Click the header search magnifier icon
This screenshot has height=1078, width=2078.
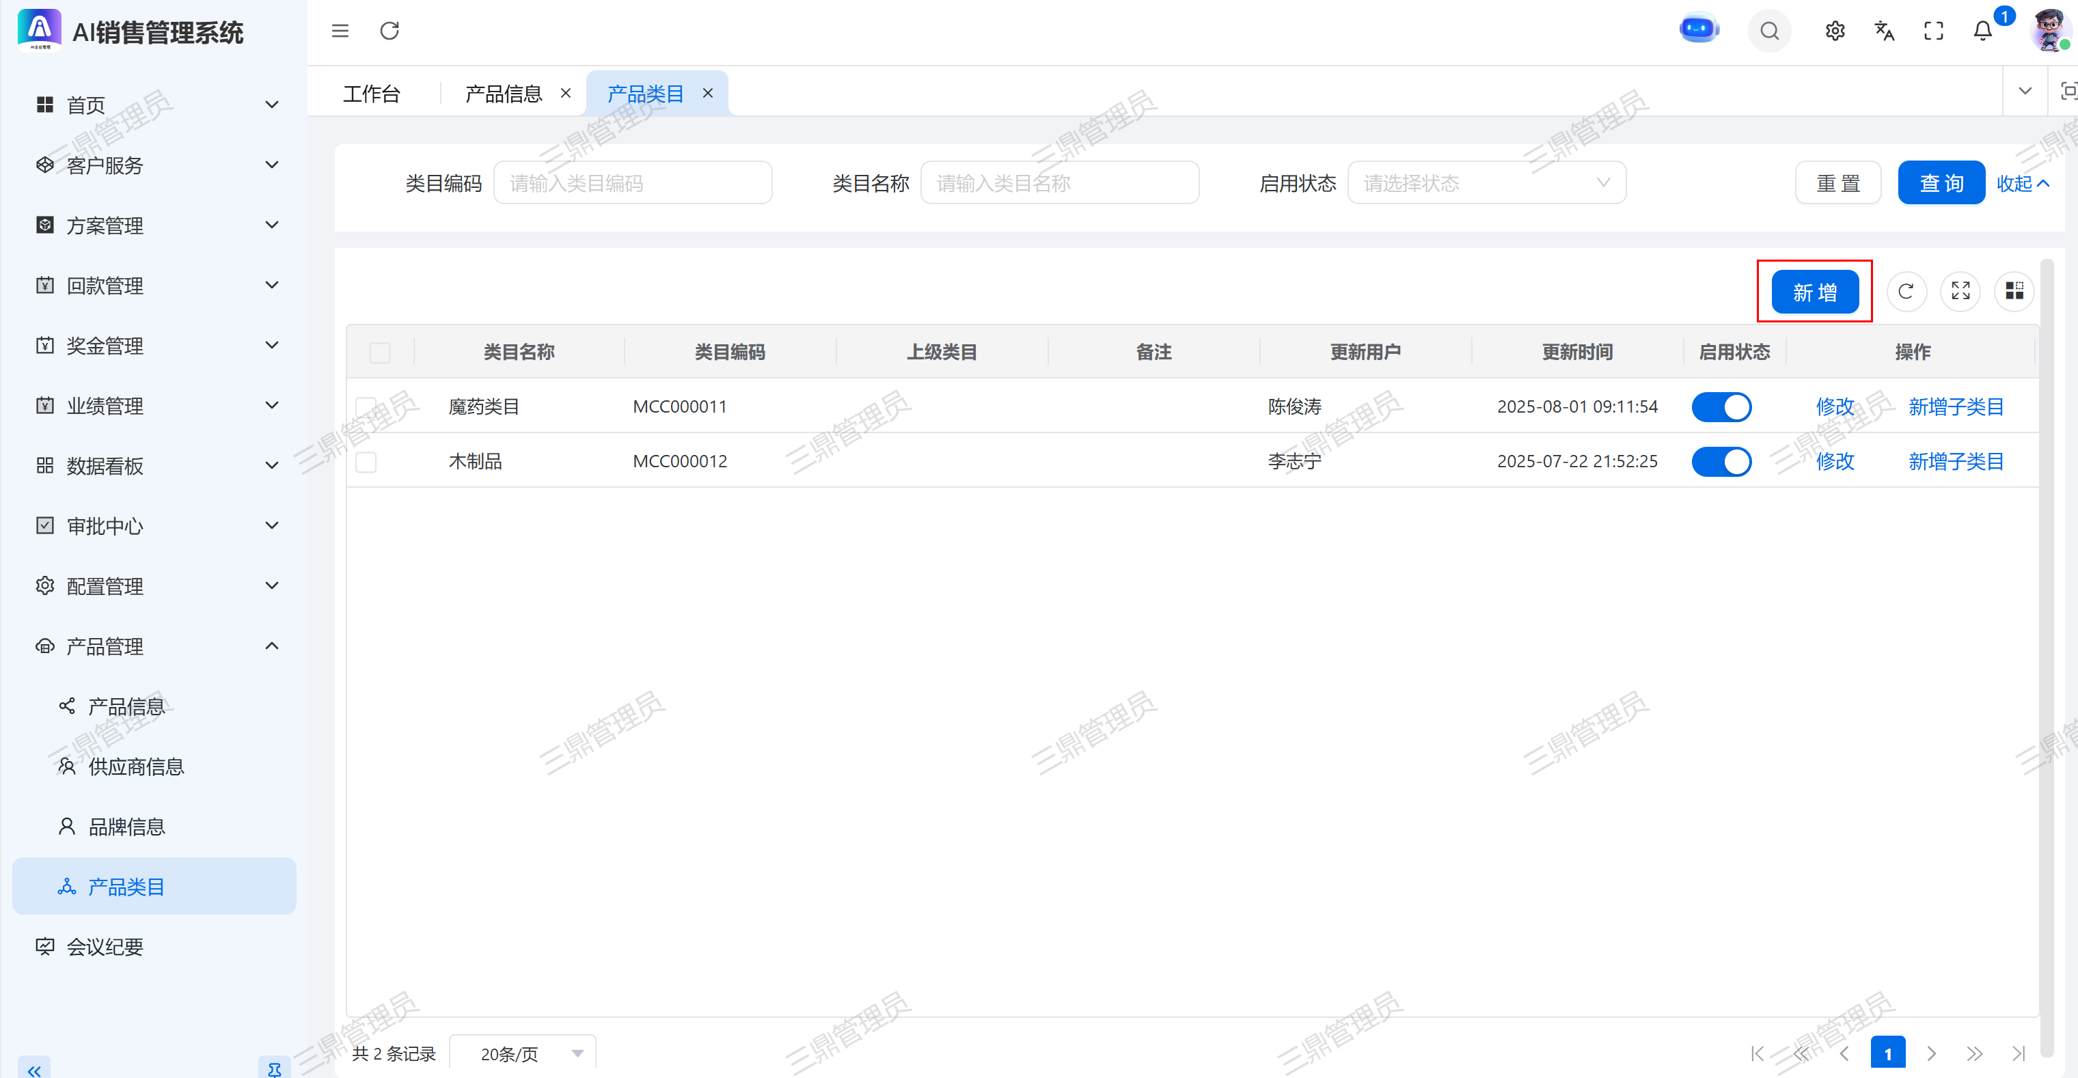[1769, 31]
